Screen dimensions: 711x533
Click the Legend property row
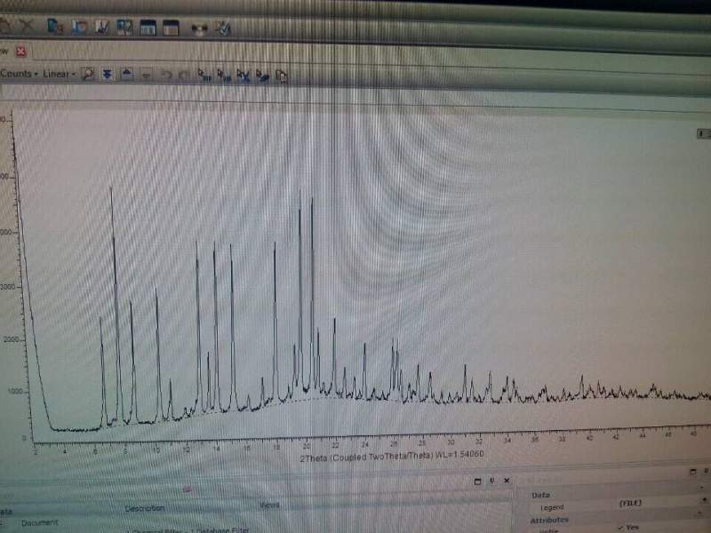(x=552, y=507)
